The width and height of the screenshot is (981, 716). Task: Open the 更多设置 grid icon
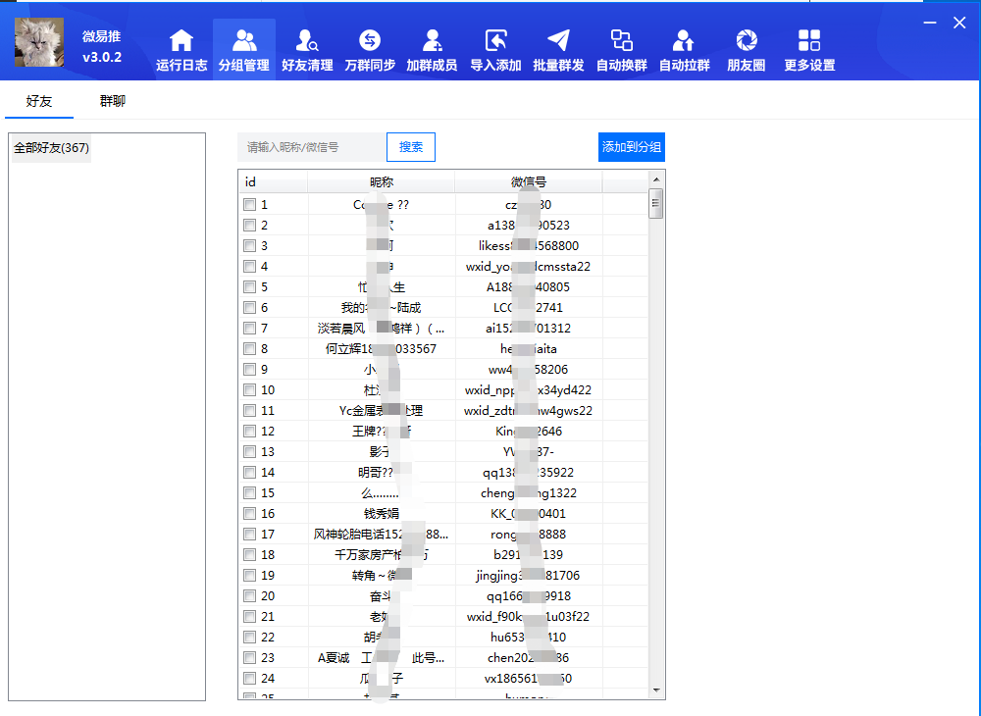pyautogui.click(x=809, y=41)
